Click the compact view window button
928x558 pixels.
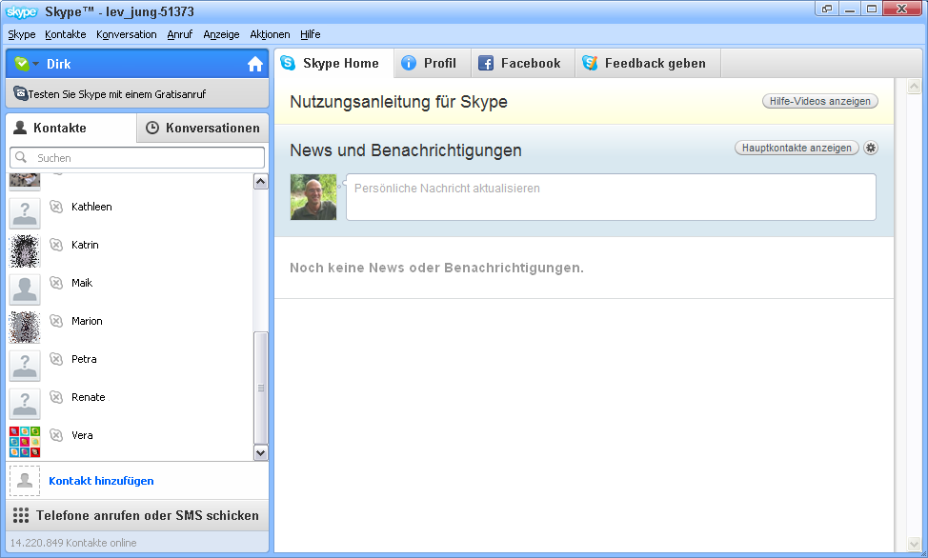827,9
